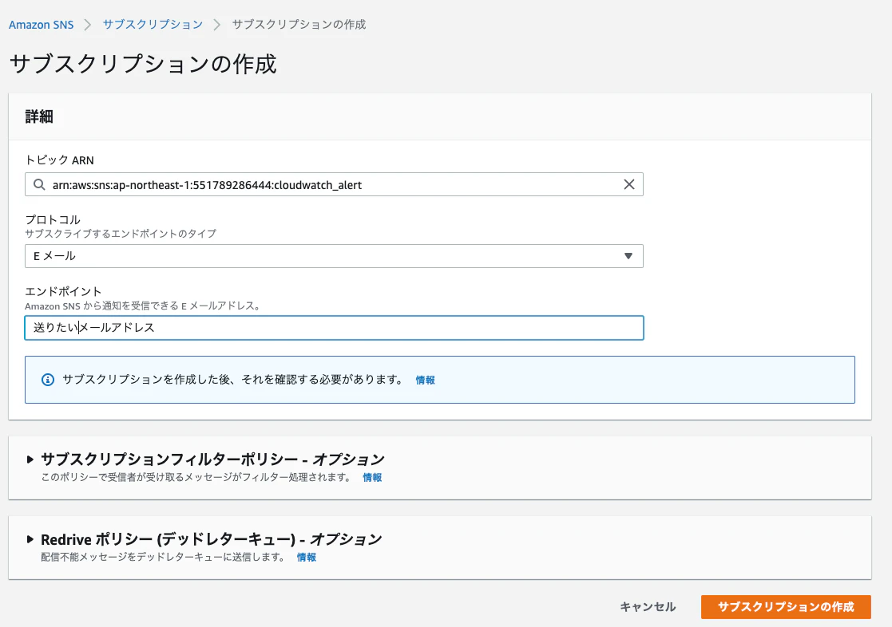Click the エンドポイント field label
This screenshot has height=627, width=892.
62,291
